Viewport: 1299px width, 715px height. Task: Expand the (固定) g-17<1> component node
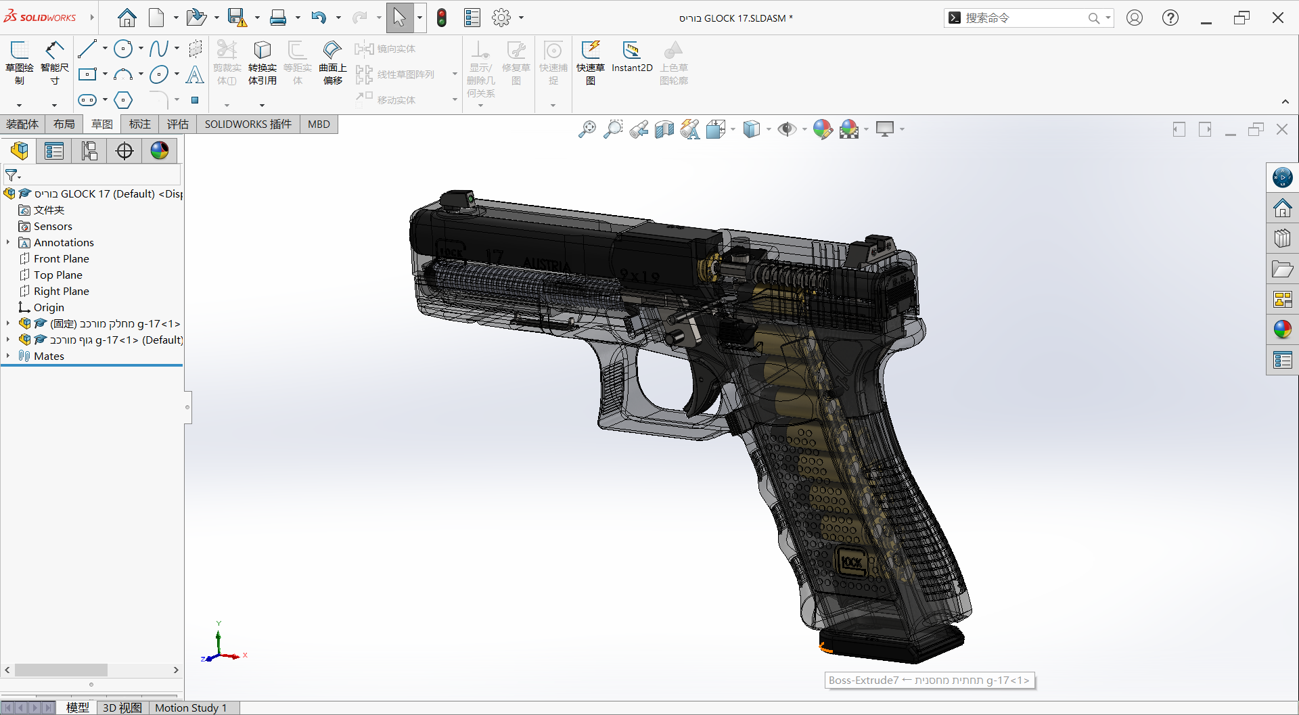[x=8, y=323]
